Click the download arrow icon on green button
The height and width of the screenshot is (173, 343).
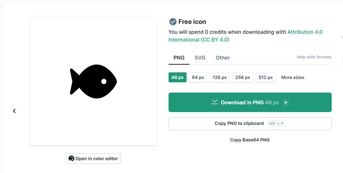pyautogui.click(x=215, y=102)
